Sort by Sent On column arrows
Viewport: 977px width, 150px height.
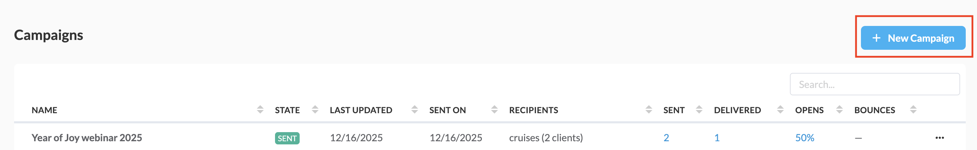(494, 110)
